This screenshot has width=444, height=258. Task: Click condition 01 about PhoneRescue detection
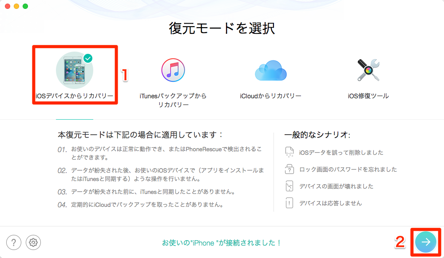click(160, 153)
